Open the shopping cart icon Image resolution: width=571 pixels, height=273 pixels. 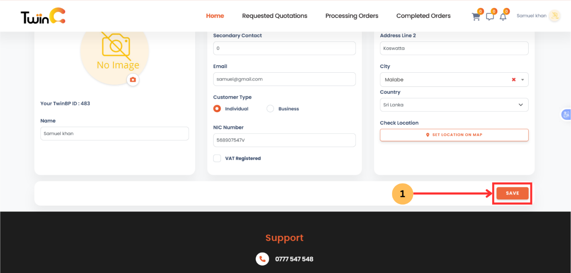(x=476, y=17)
